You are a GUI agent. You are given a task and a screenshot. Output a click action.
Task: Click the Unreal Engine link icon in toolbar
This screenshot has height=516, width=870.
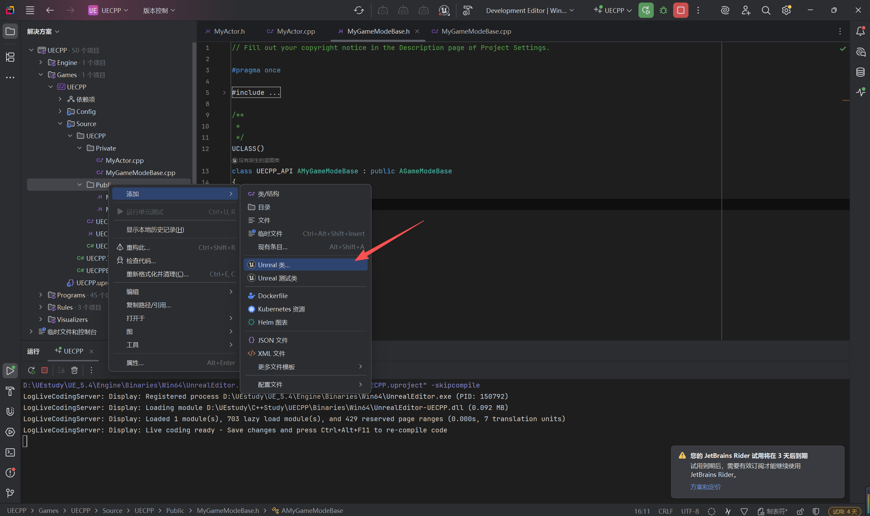tap(444, 11)
